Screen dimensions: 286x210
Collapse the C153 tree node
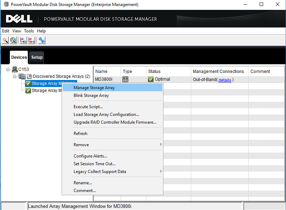8,69
